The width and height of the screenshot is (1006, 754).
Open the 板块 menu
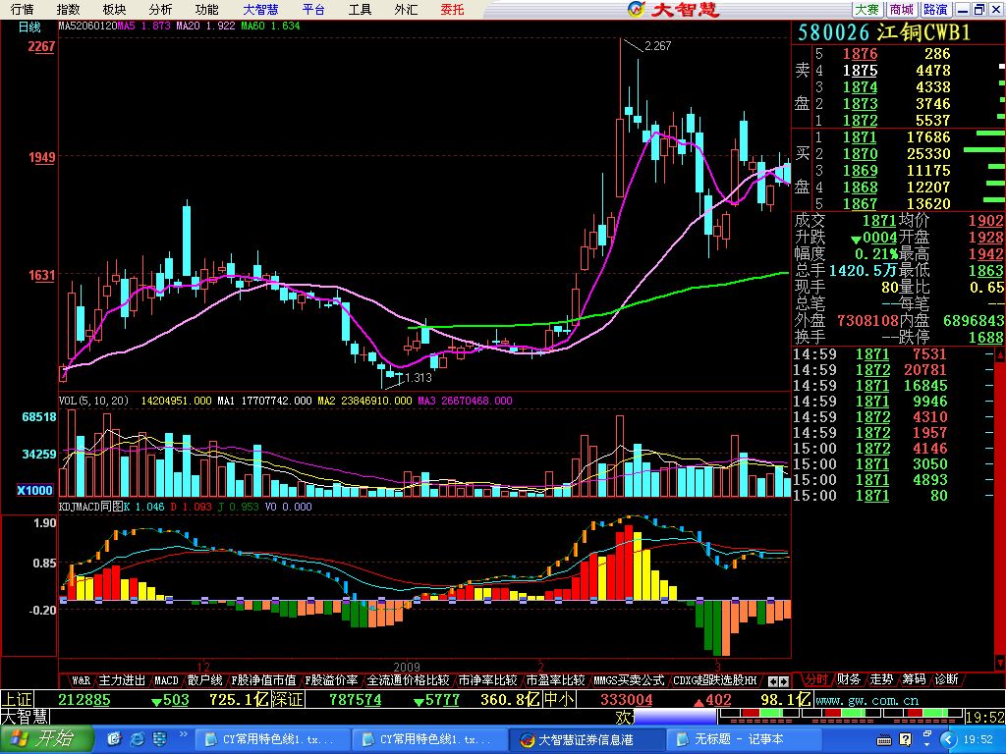point(114,9)
